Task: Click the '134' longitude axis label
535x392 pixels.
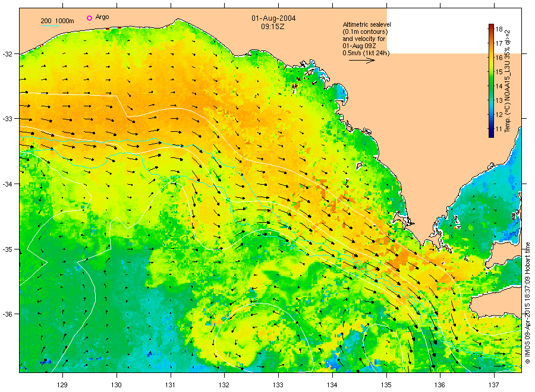Action: [x=332, y=385]
